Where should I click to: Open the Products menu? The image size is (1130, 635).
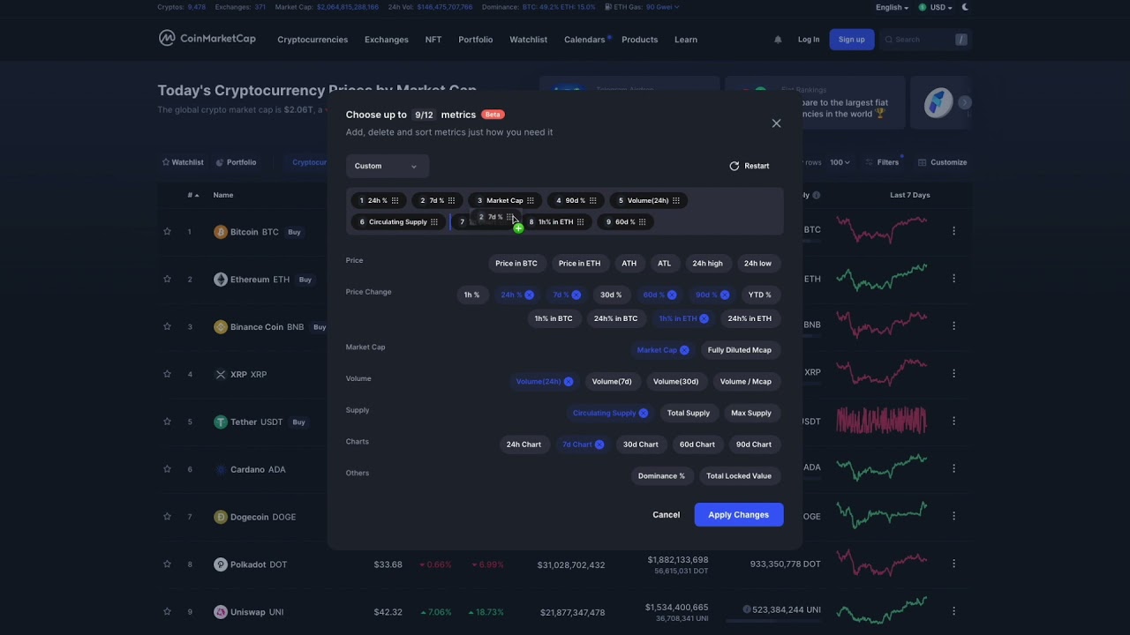639,40
